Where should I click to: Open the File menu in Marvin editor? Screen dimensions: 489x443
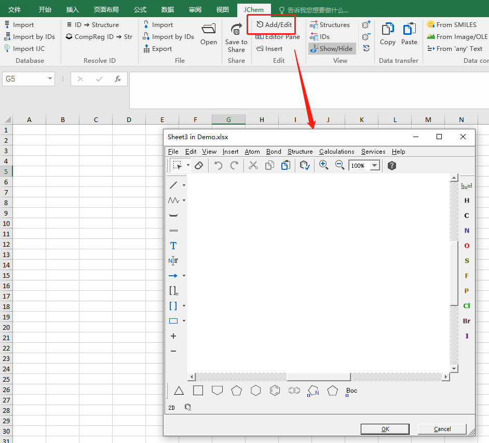pyautogui.click(x=173, y=152)
